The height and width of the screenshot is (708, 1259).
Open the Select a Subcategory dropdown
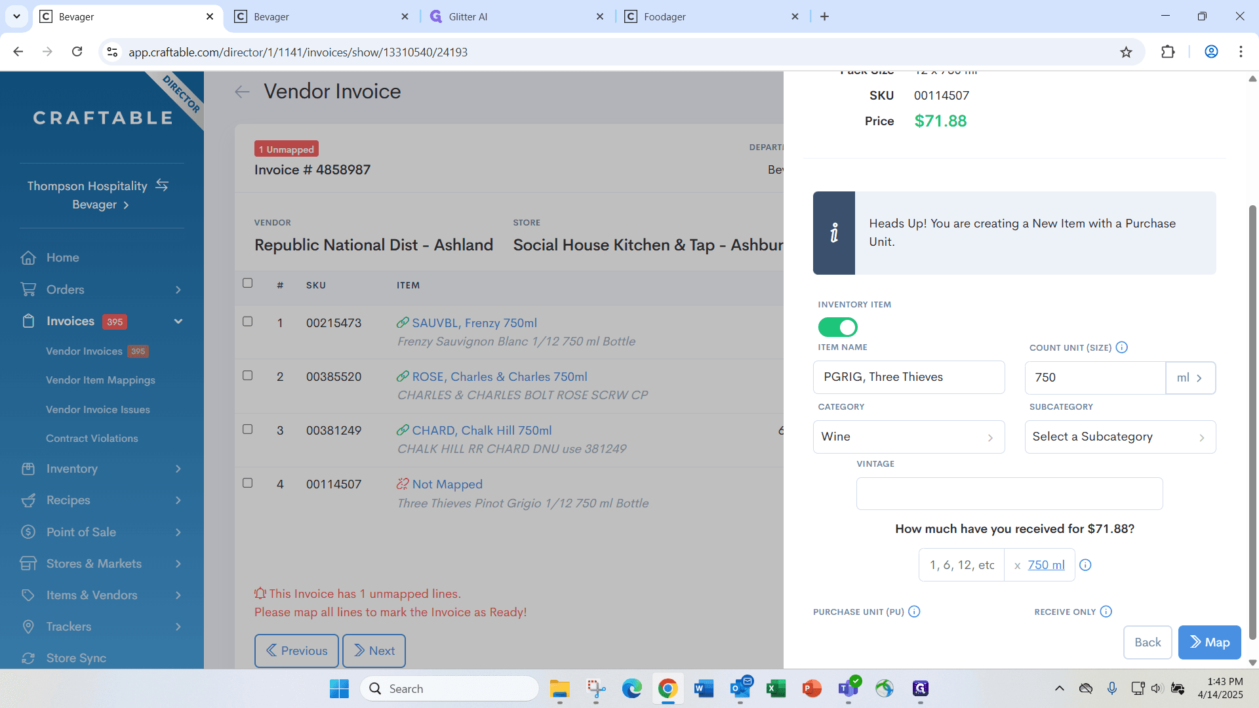(x=1120, y=437)
